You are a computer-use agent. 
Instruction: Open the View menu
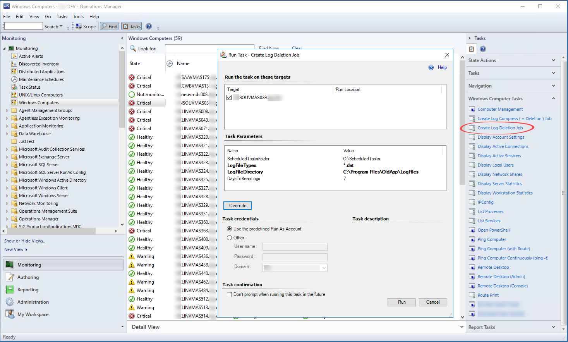pyautogui.click(x=34, y=17)
